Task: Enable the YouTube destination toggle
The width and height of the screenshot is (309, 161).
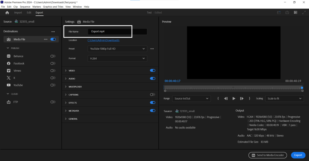Action: tap(53, 85)
